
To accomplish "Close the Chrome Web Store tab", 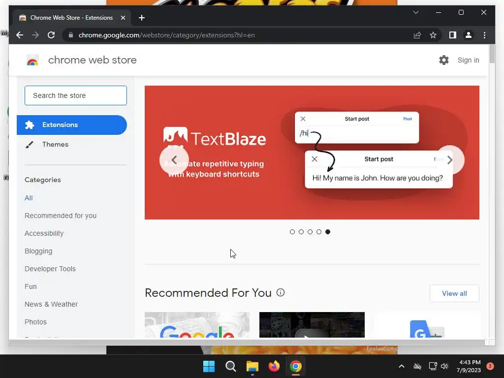I will coord(123,18).
